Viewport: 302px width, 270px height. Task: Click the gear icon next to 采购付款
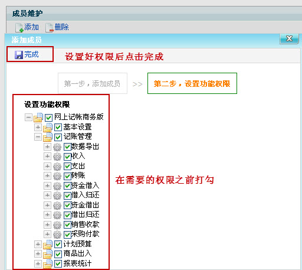(x=57, y=235)
